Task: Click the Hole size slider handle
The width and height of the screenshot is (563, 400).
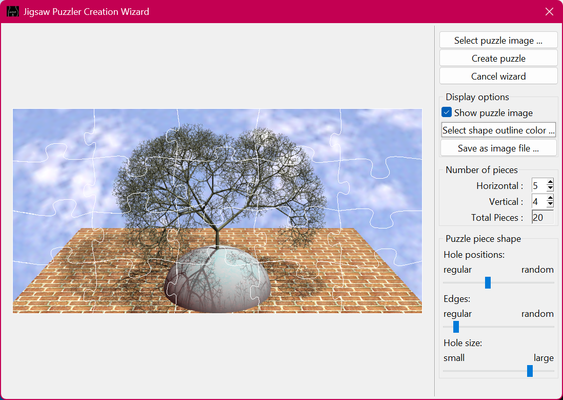Action: [x=530, y=371]
